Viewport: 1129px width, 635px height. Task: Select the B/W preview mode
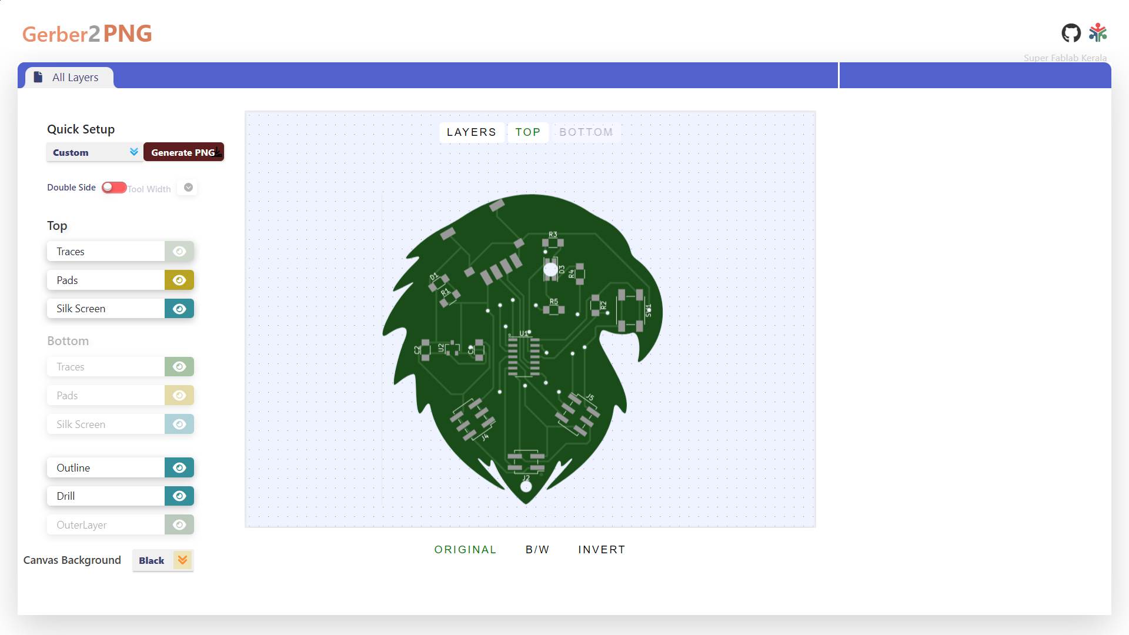tap(537, 550)
